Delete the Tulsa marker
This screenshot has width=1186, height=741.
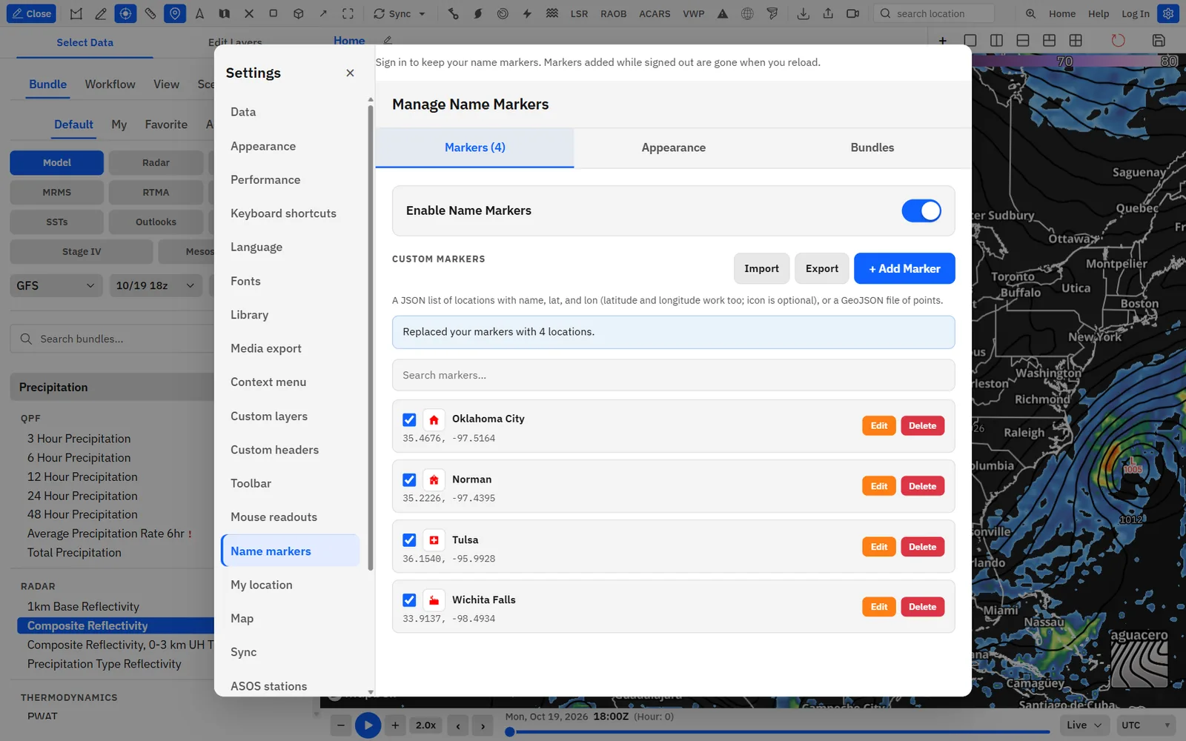[x=922, y=547]
